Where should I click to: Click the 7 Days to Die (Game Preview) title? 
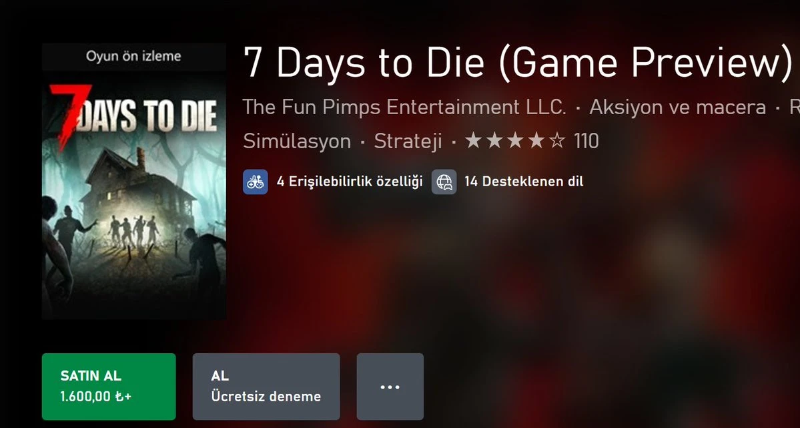pos(518,62)
